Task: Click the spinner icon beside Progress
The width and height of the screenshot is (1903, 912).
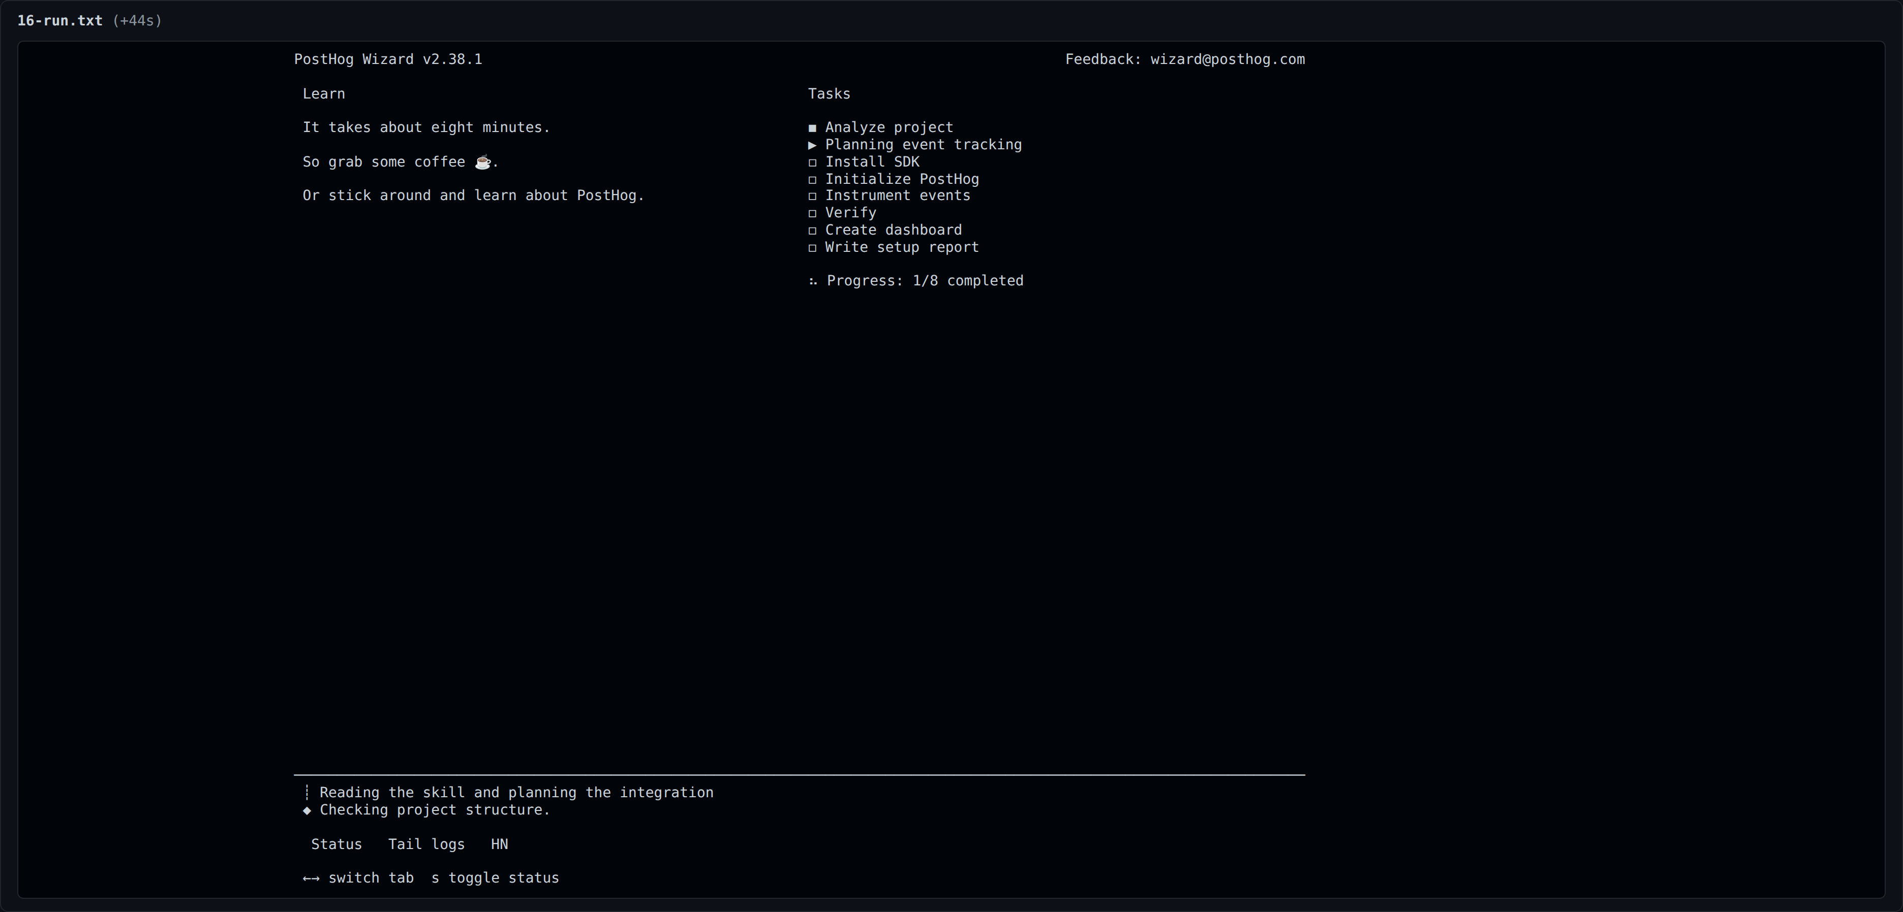Action: click(x=813, y=281)
